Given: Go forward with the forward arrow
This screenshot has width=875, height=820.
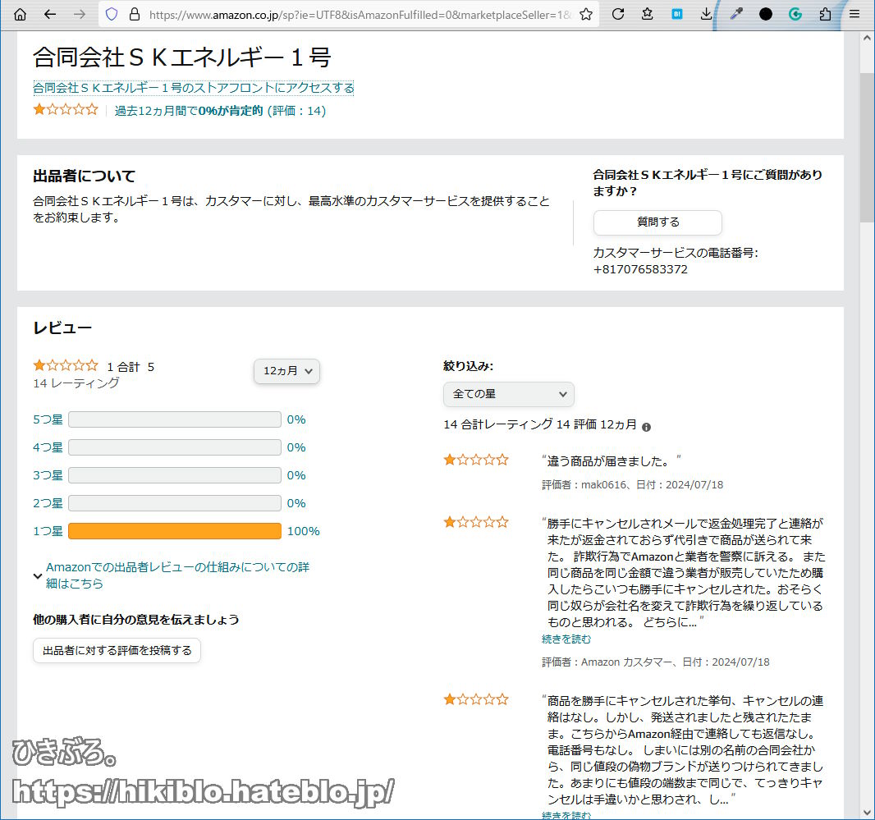Looking at the screenshot, I should click(80, 15).
